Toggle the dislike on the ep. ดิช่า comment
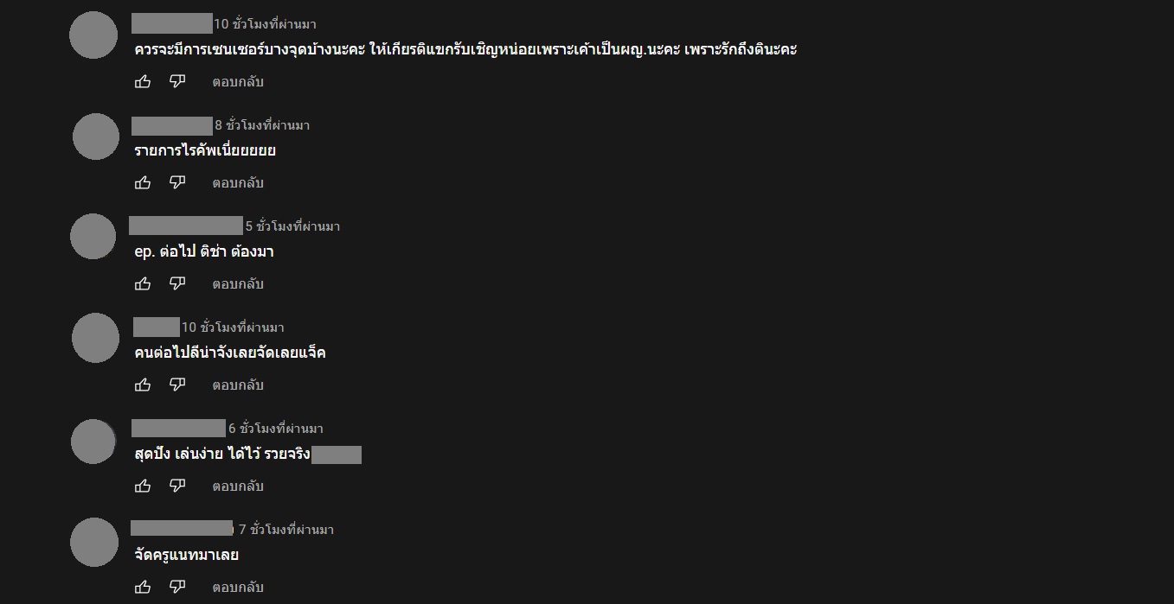 (x=176, y=283)
